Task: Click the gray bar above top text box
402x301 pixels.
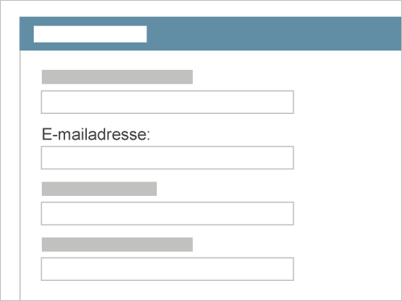Action: click(x=117, y=77)
